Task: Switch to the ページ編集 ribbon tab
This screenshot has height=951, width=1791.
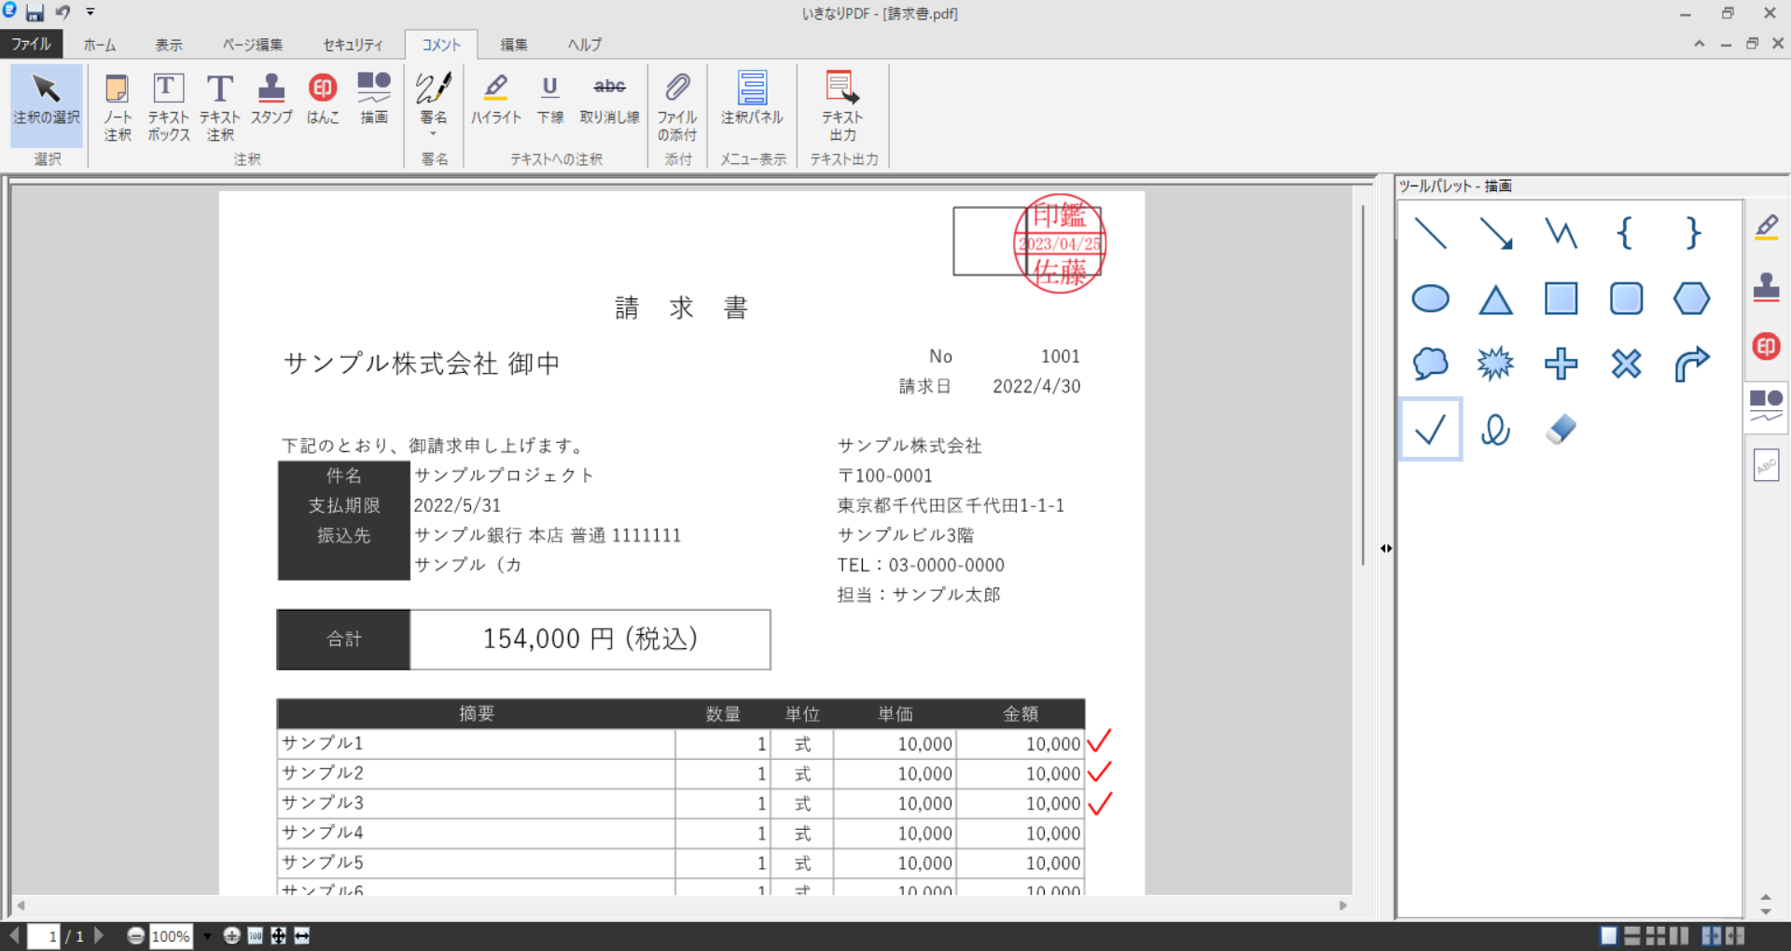Action: [x=251, y=44]
